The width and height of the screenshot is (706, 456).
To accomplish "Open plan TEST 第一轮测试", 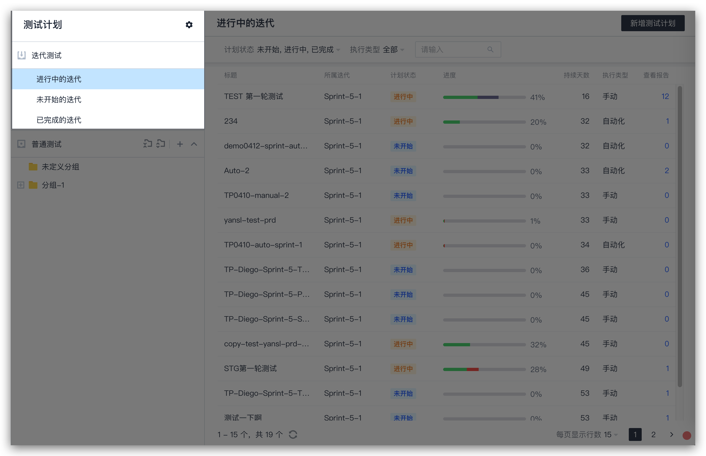I will pyautogui.click(x=253, y=96).
